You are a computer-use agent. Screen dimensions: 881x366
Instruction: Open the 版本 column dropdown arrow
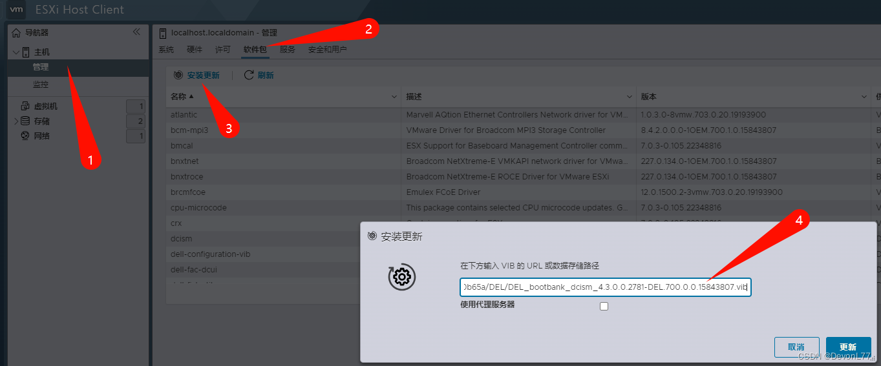[864, 97]
